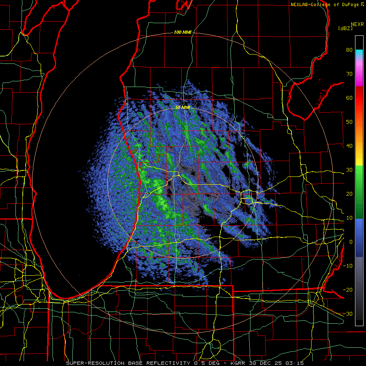The image size is (366, 366).
Task: Click the -10 value on the dBZ scale
Action: [348, 266]
